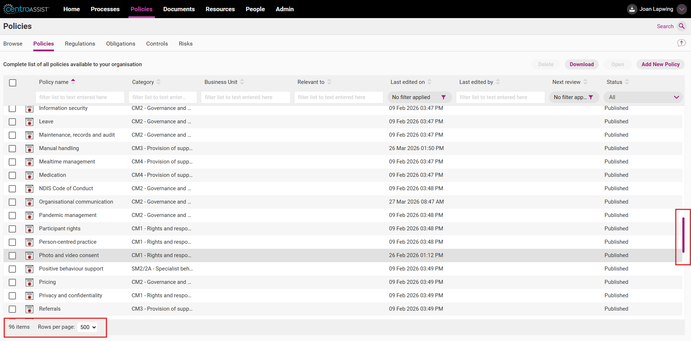Click the Pricing policy document icon
This screenshot has height=341, width=691.
coord(29,282)
